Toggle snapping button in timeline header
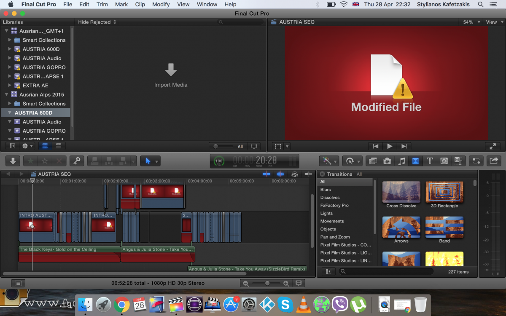Viewport: 506px width, 316px height. pos(308,174)
